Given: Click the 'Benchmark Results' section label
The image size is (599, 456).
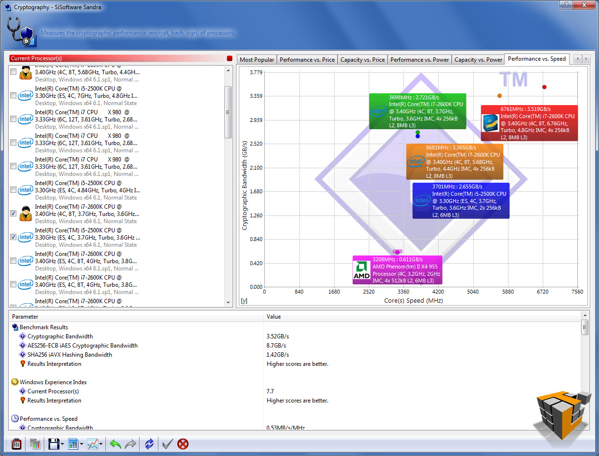Looking at the screenshot, I should point(44,327).
